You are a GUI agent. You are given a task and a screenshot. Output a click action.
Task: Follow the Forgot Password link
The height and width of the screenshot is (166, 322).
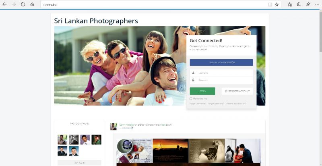(216, 104)
